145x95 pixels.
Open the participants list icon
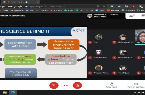[132, 16]
